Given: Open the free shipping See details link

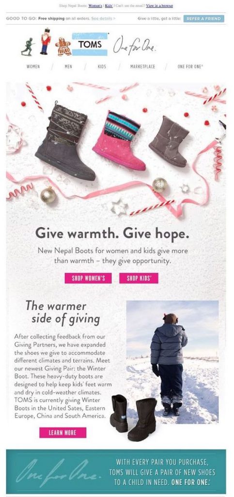Looking at the screenshot, I should click(103, 19).
